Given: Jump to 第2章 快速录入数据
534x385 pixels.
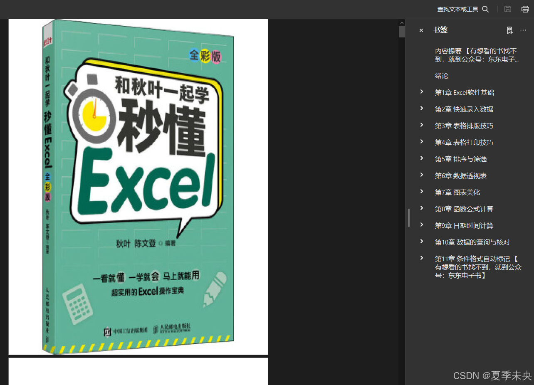Looking at the screenshot, I should pos(464,109).
